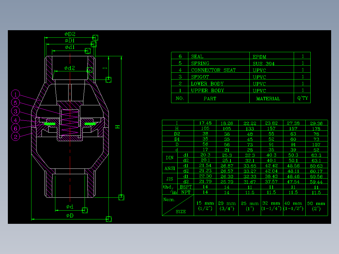Screen dimensions: 339x254
Task: Click ANSI d2 value 42.04
Action: [x=271, y=171]
